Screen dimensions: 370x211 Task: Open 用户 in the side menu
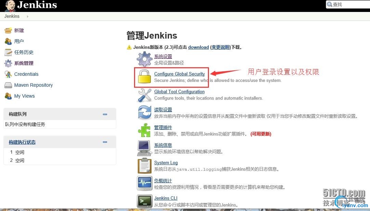coord(19,41)
